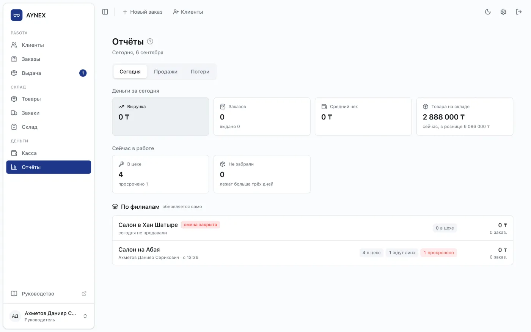Switch to dark mode via moon icon
This screenshot has width=531, height=332.
(488, 12)
